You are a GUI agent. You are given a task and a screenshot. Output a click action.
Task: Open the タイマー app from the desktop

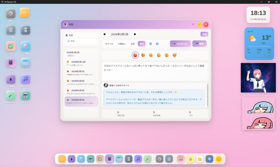tap(25, 30)
